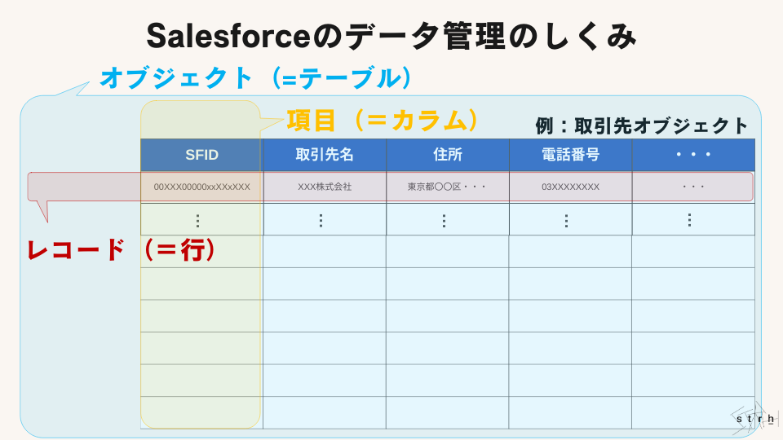
Task: Click the ・・・ header cell in blue row
Action: click(693, 155)
